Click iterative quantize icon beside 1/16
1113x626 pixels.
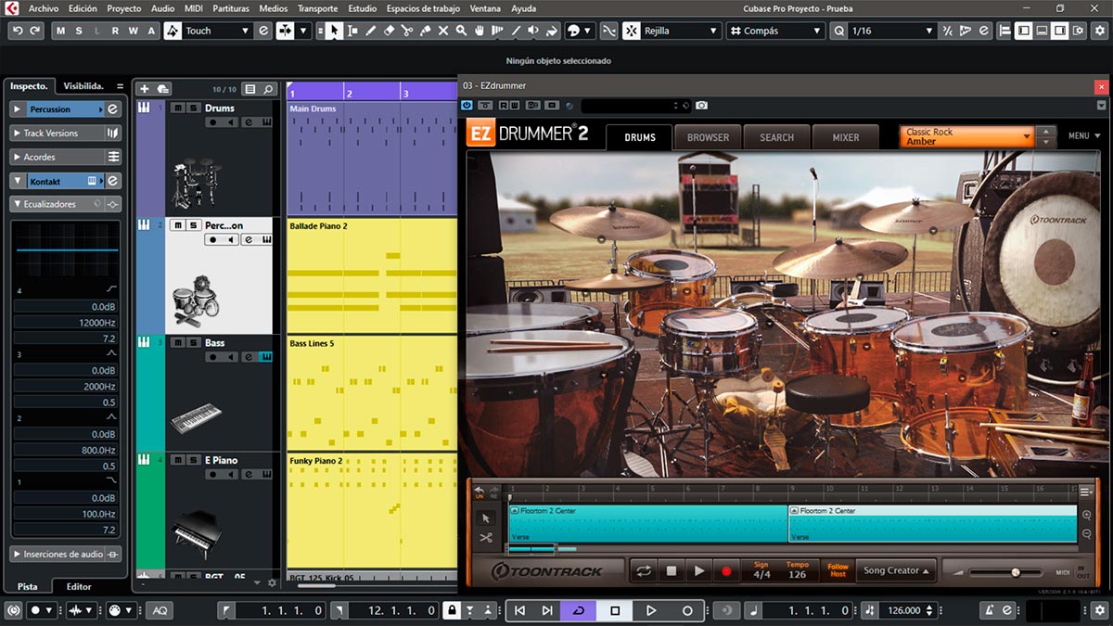pos(948,31)
